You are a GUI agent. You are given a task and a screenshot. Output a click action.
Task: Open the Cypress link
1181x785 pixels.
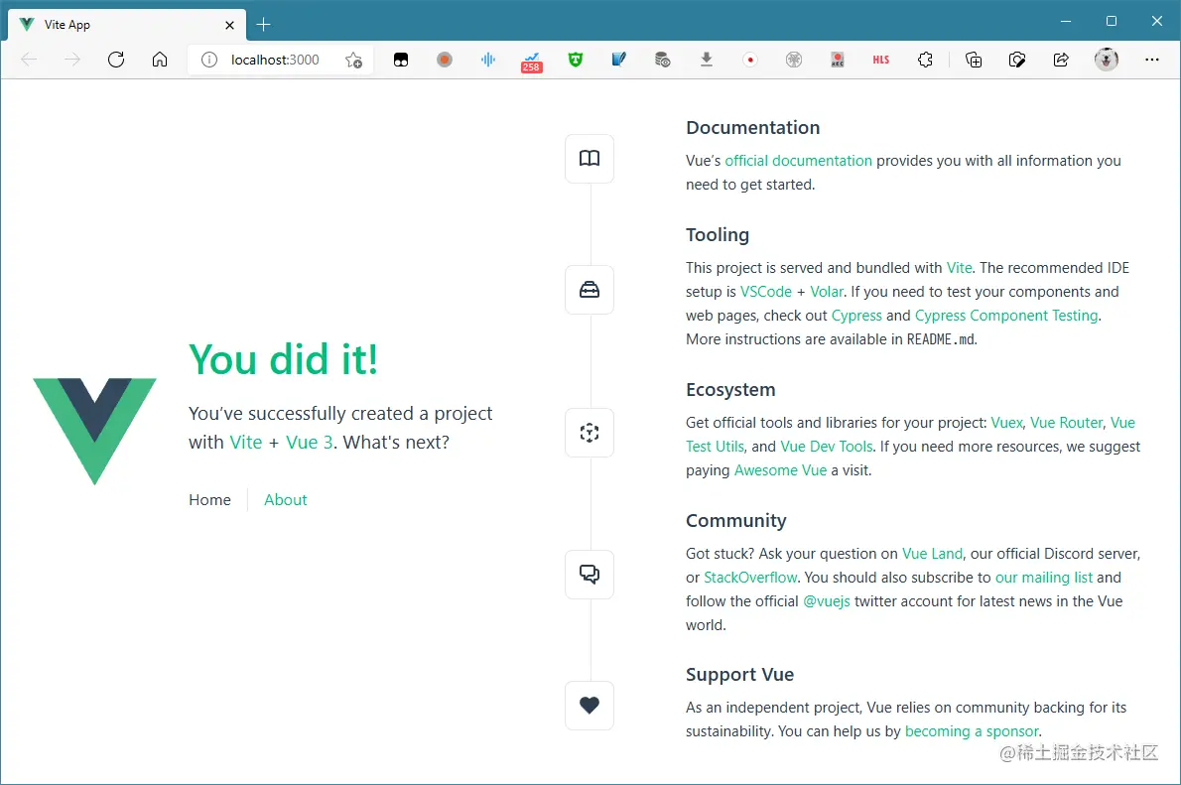pyautogui.click(x=856, y=315)
